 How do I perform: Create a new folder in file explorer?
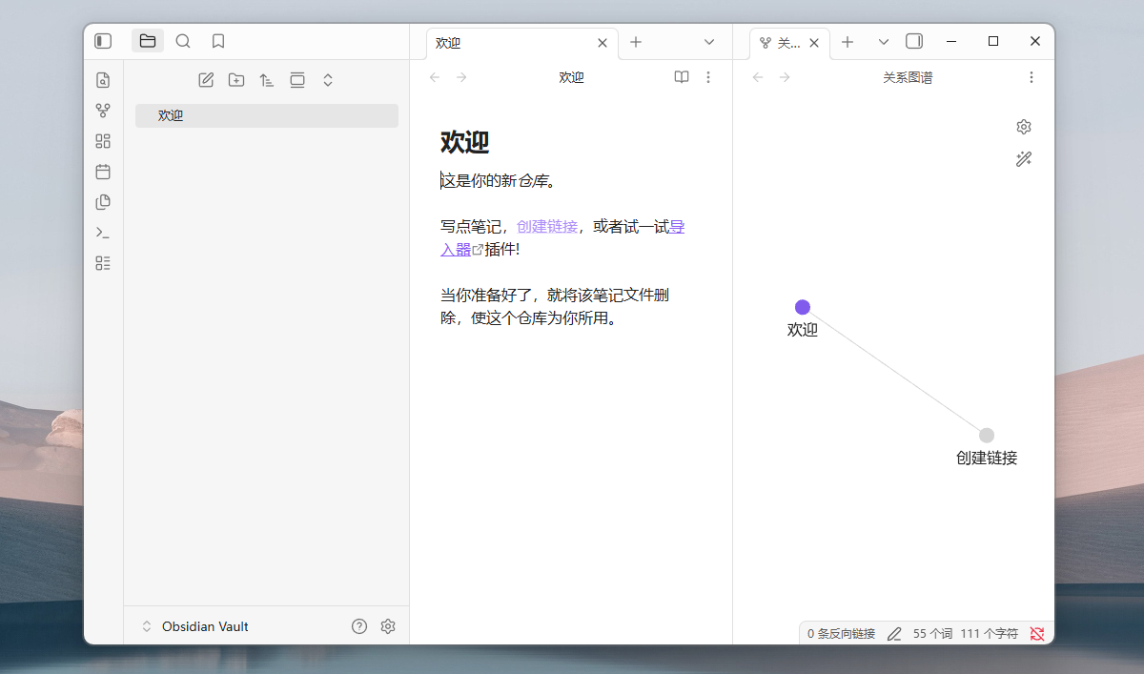[x=236, y=80]
